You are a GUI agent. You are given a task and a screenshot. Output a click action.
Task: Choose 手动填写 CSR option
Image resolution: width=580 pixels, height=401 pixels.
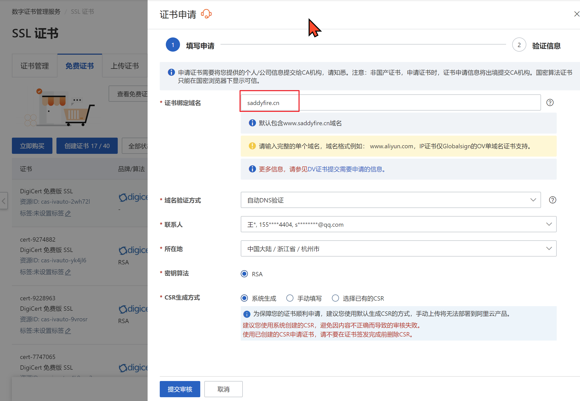point(290,298)
